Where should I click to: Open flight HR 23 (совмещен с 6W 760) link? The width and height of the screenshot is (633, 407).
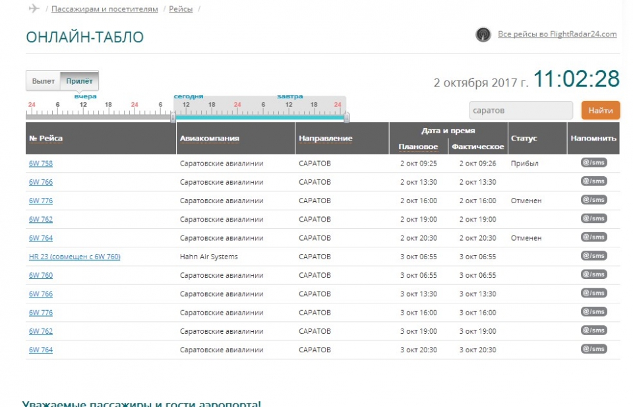pyautogui.click(x=75, y=257)
